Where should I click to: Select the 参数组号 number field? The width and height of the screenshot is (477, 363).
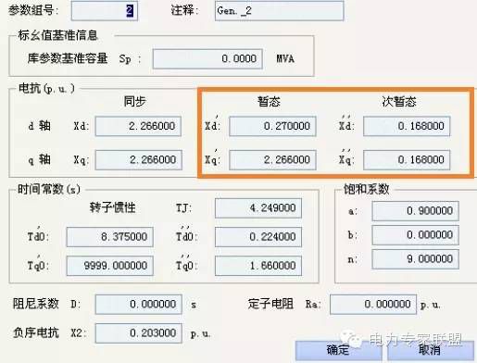(105, 11)
